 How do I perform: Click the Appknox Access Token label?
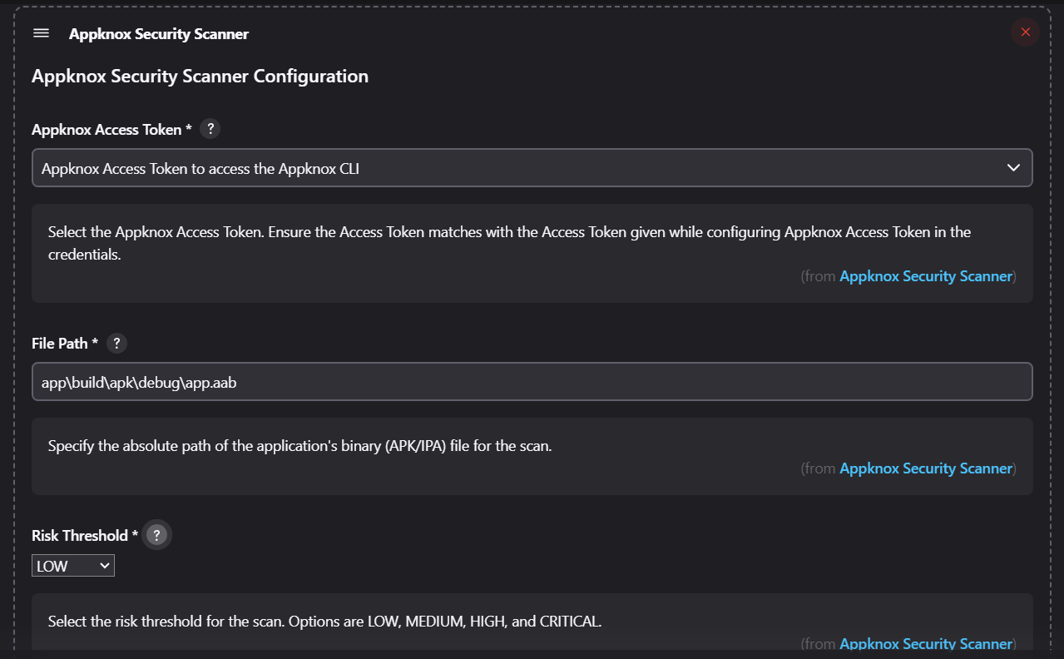pyautogui.click(x=112, y=130)
